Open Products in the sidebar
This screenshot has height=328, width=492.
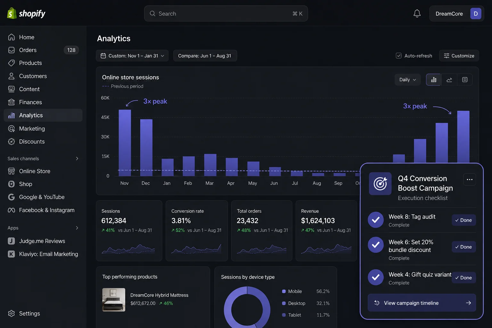tap(43, 63)
